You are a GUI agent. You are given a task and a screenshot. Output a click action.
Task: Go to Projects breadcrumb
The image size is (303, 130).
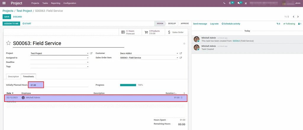[x=8, y=11]
